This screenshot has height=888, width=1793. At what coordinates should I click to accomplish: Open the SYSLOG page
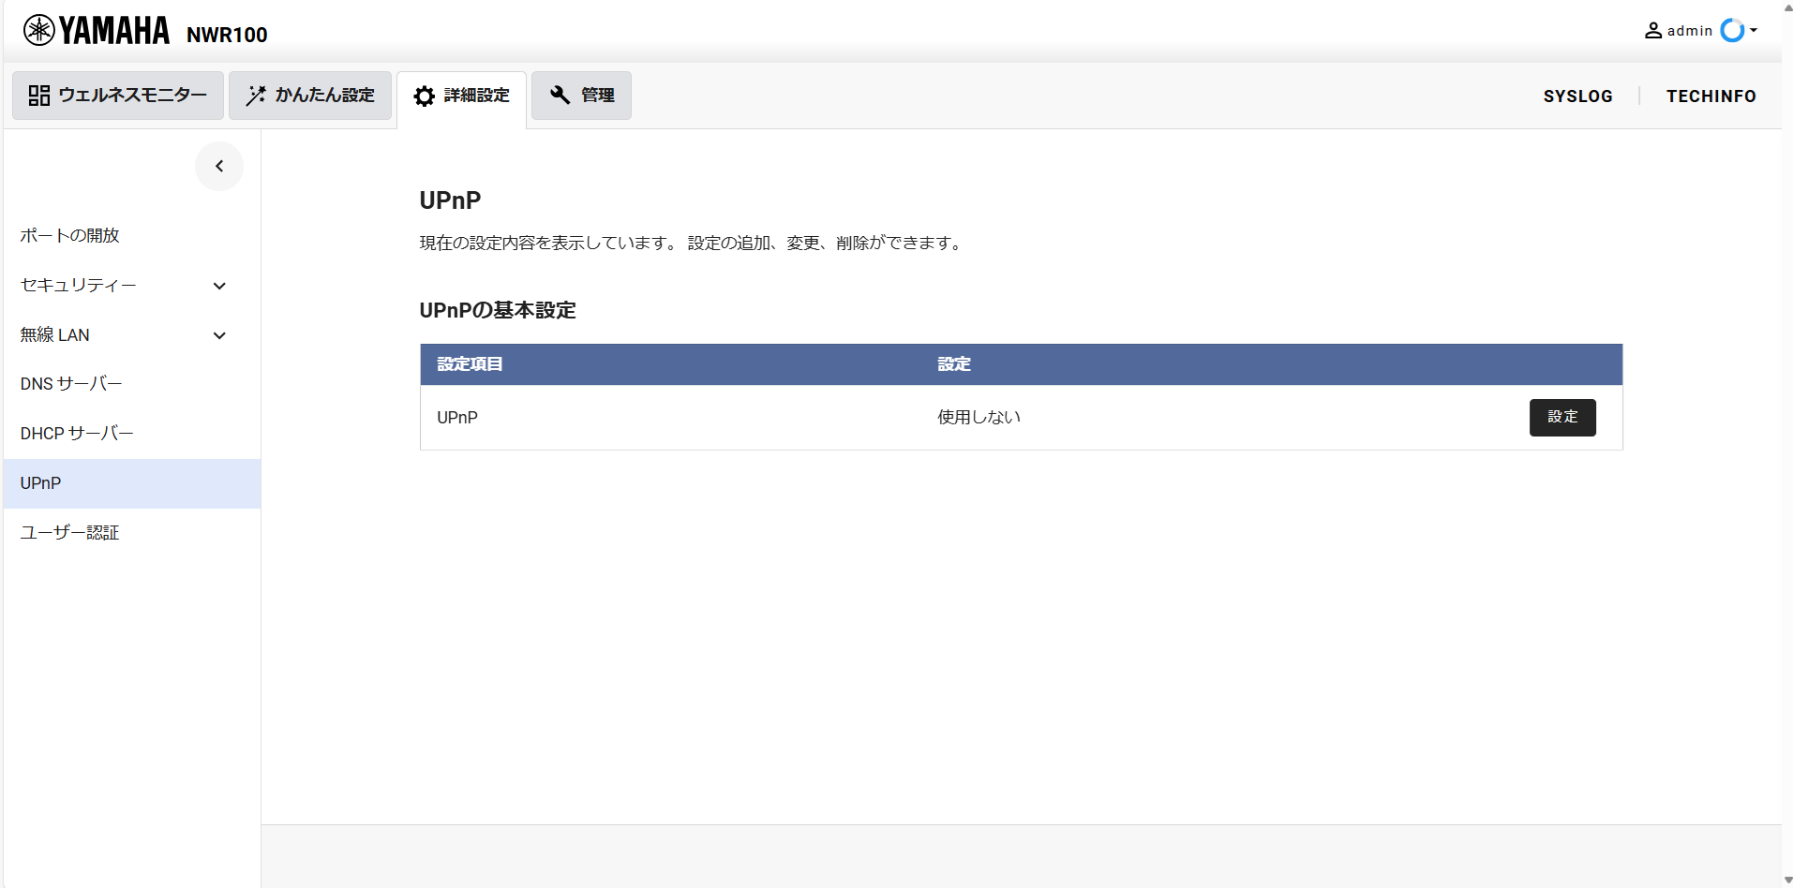point(1577,96)
